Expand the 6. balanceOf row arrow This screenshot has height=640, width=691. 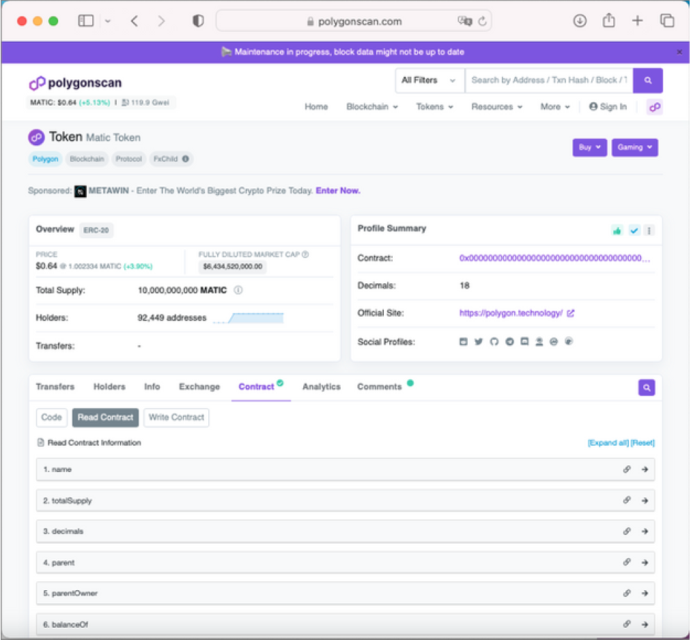coord(645,624)
